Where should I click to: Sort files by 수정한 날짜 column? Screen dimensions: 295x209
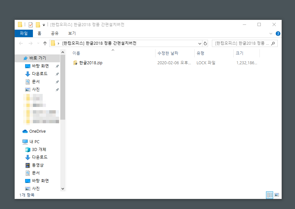click(x=168, y=53)
